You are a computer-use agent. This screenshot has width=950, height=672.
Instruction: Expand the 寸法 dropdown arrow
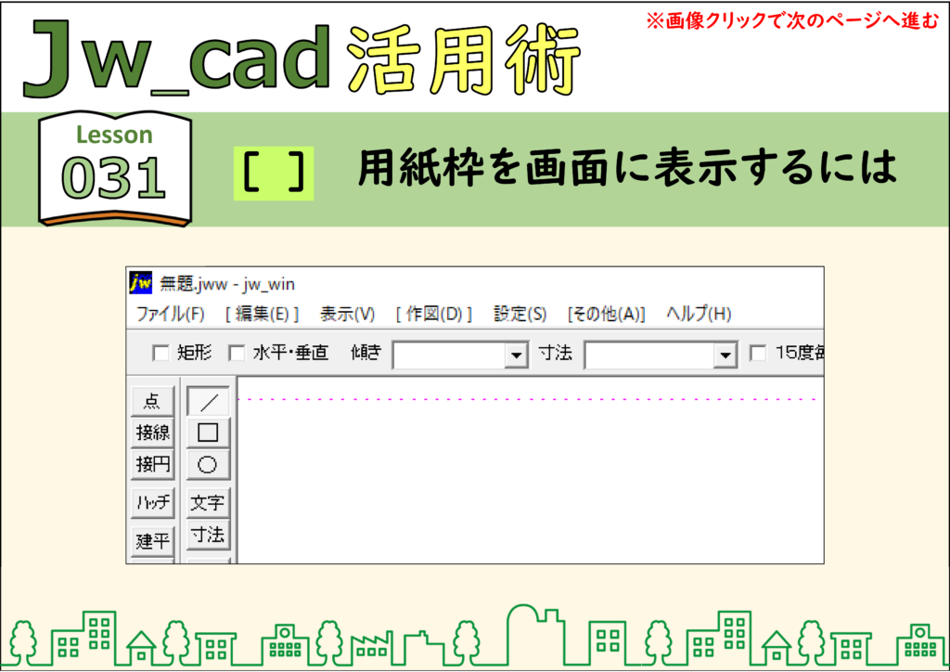[725, 355]
